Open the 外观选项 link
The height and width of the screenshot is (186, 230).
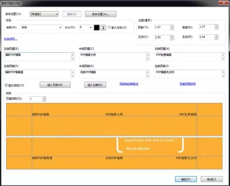coord(10,39)
